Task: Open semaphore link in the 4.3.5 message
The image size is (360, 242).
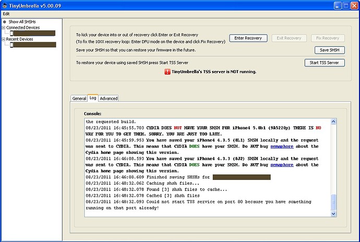Action: tap(282, 147)
